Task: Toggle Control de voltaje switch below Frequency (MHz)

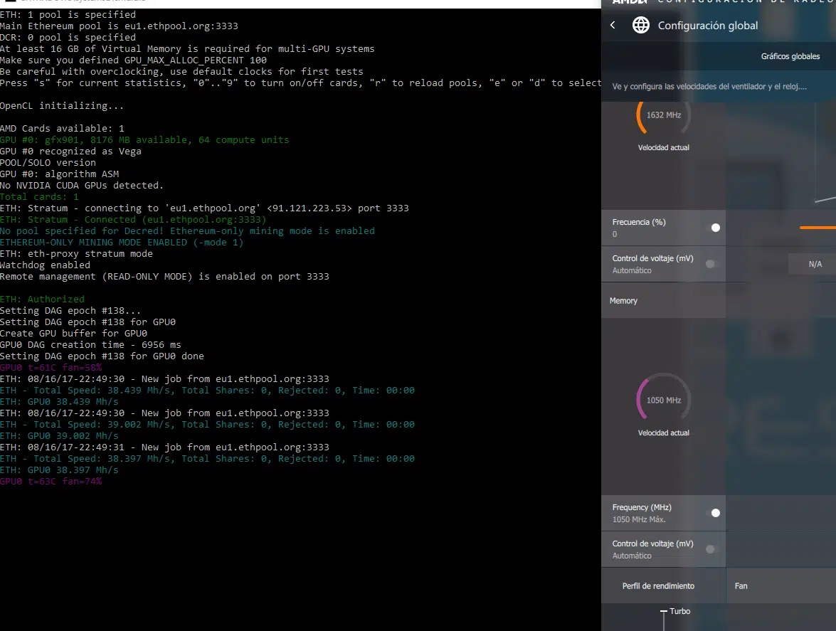Action: pos(713,549)
